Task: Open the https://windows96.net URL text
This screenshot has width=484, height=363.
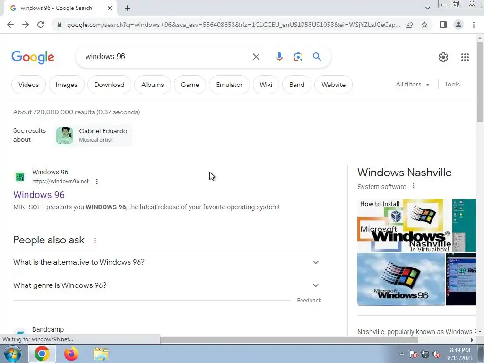Action: tap(60, 181)
